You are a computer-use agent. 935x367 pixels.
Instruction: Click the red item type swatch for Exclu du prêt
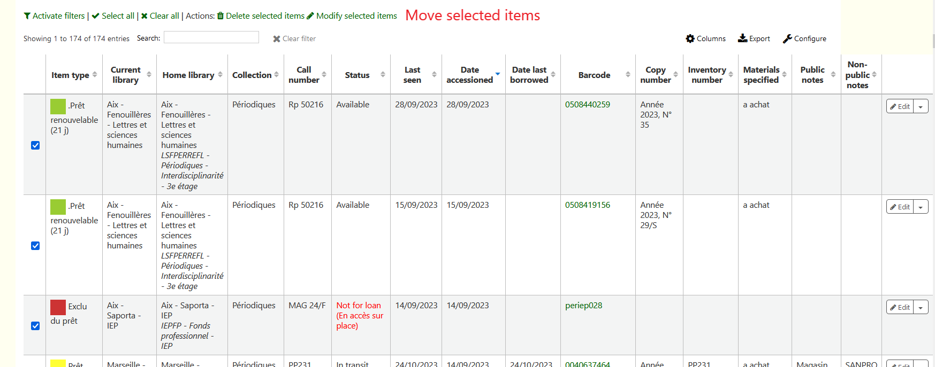58,307
